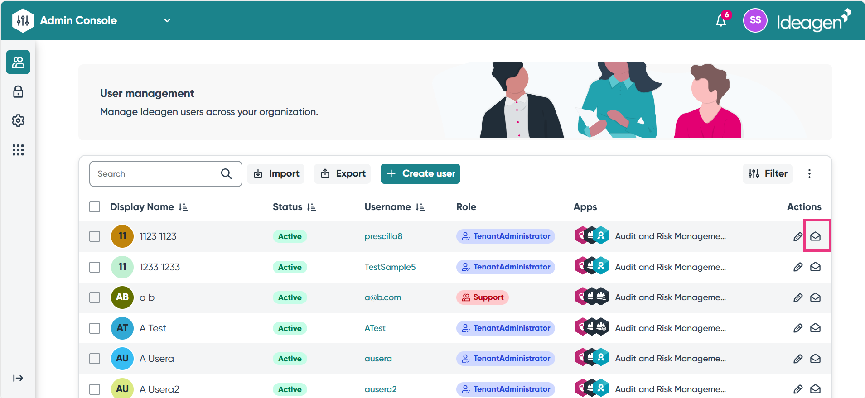865x398 pixels.
Task: Open the notifications bell
Action: pyautogui.click(x=721, y=21)
